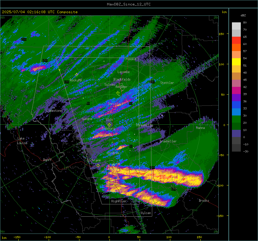258x241 pixels.
Task: Click the 150 tick label on bottom axis
Action: pos(199,237)
